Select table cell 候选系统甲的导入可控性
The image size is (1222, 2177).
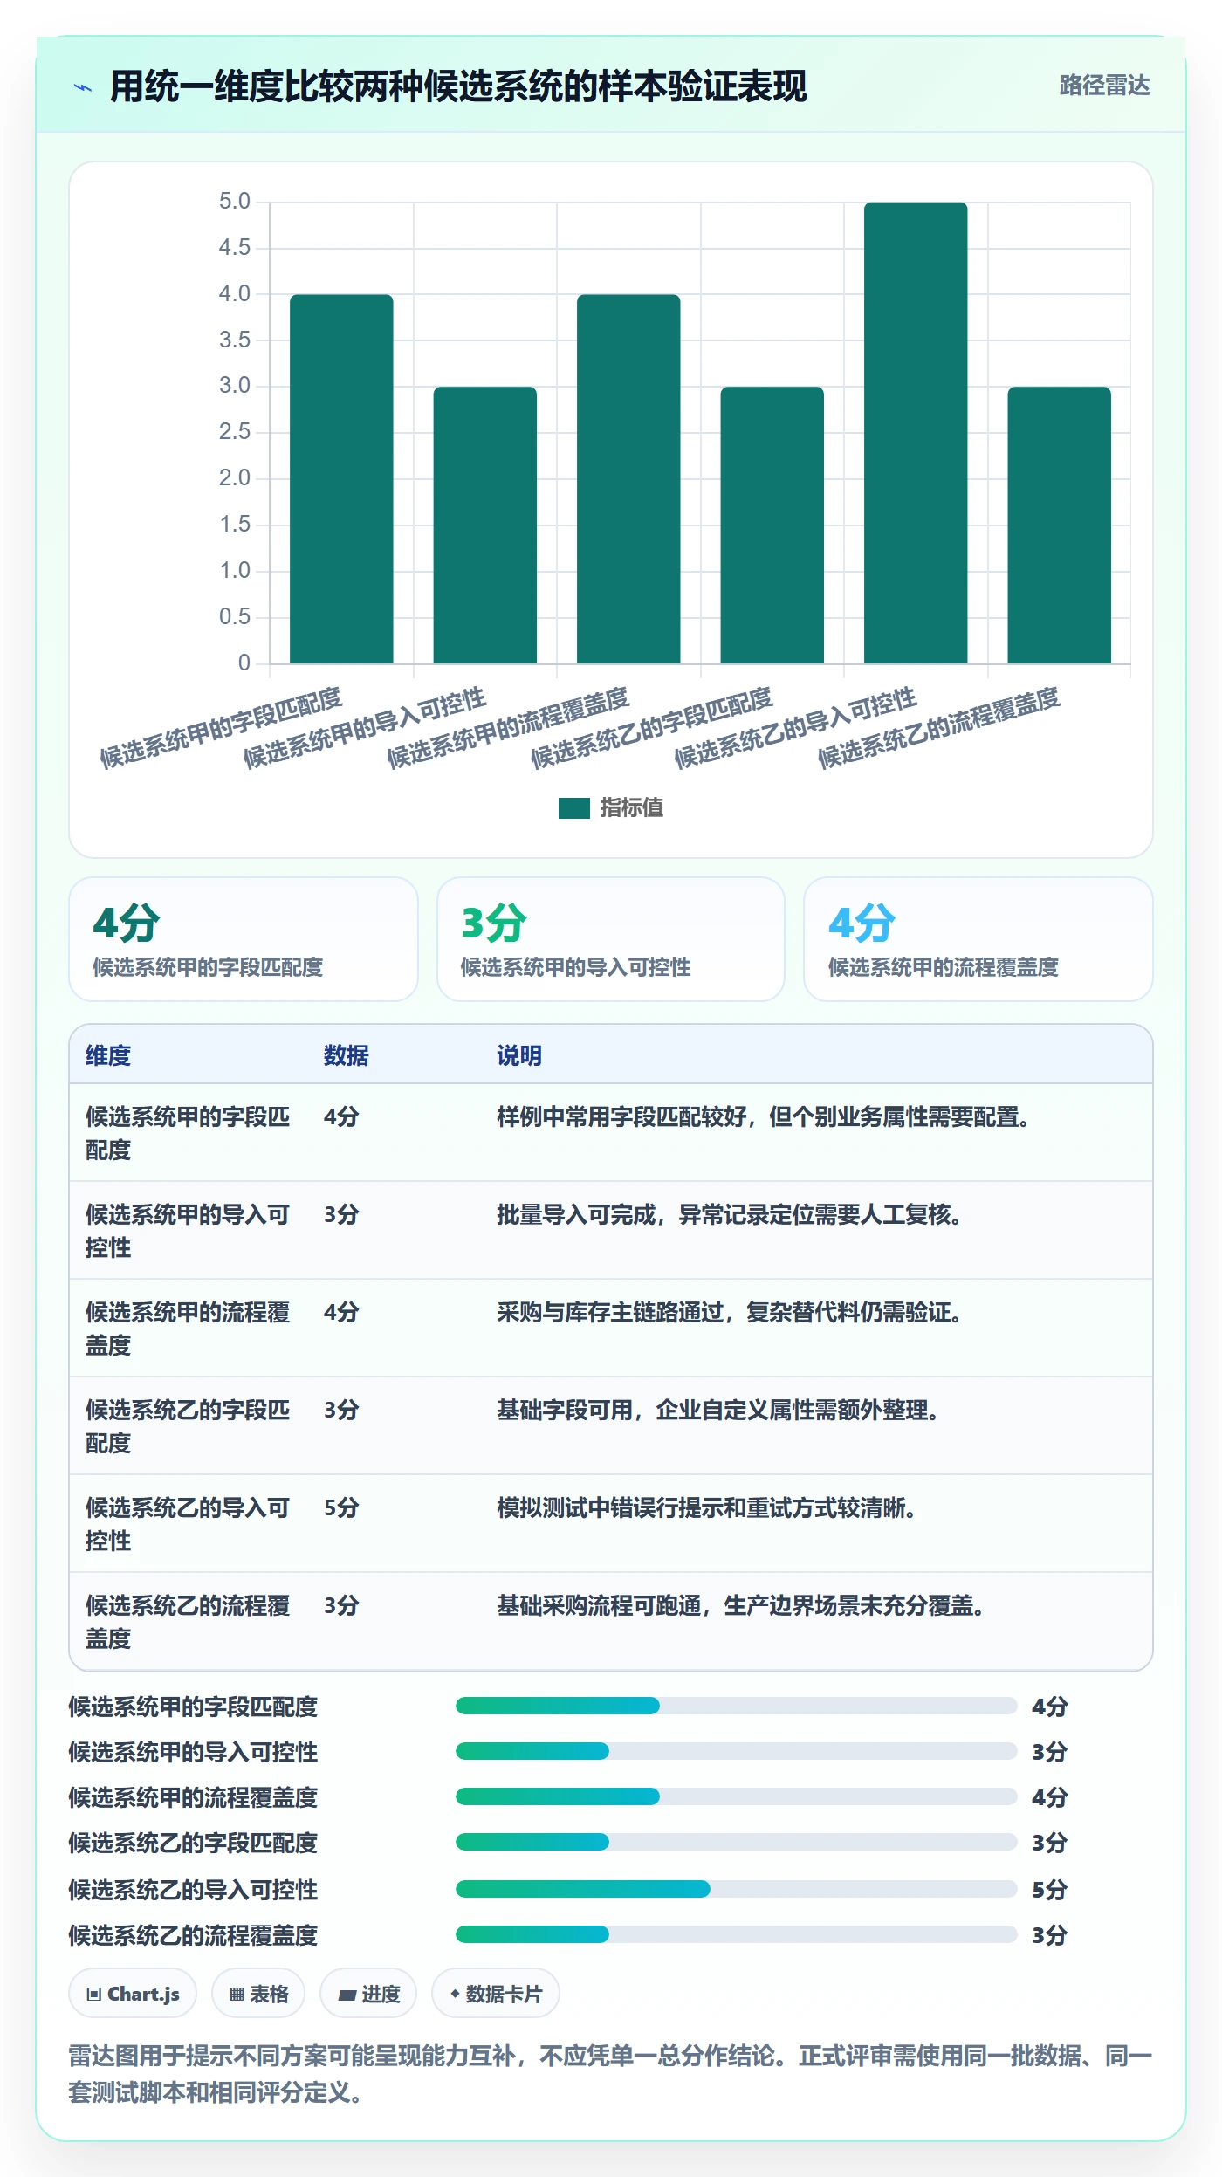pyautogui.click(x=188, y=1231)
